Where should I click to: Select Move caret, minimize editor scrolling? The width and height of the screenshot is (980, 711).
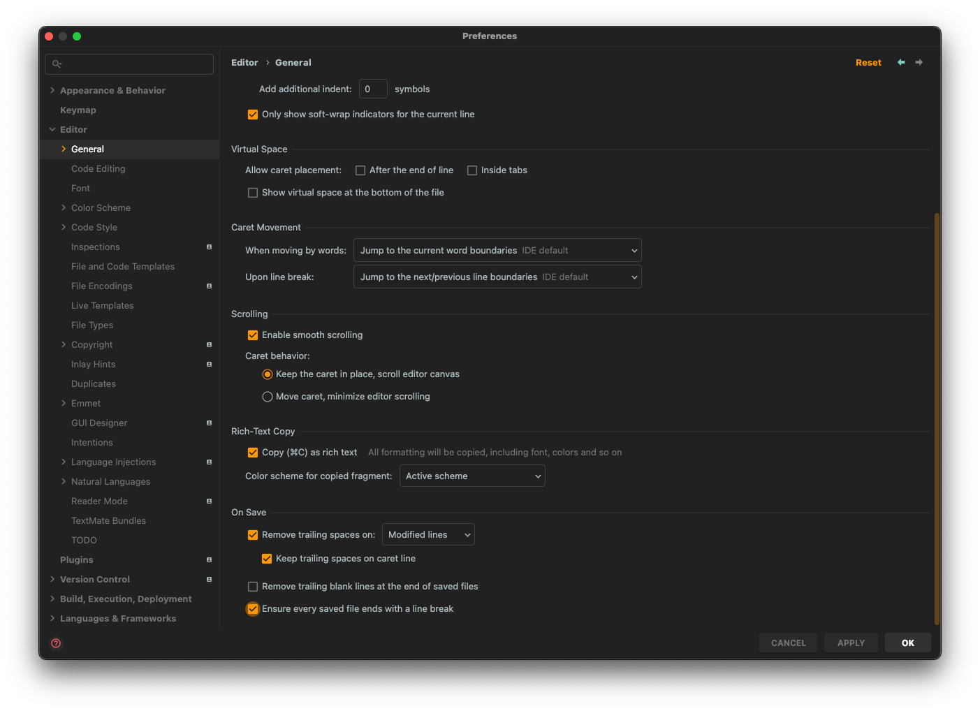point(268,396)
